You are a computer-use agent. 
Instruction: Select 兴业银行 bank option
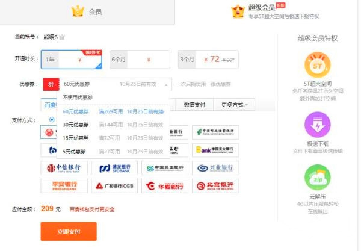click(x=215, y=168)
